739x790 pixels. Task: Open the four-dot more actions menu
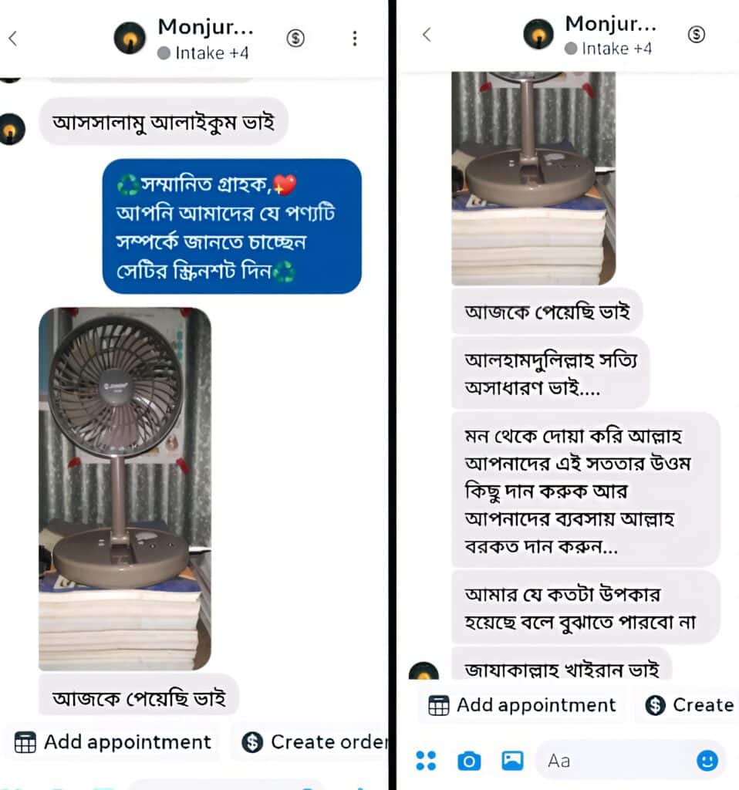pos(426,760)
